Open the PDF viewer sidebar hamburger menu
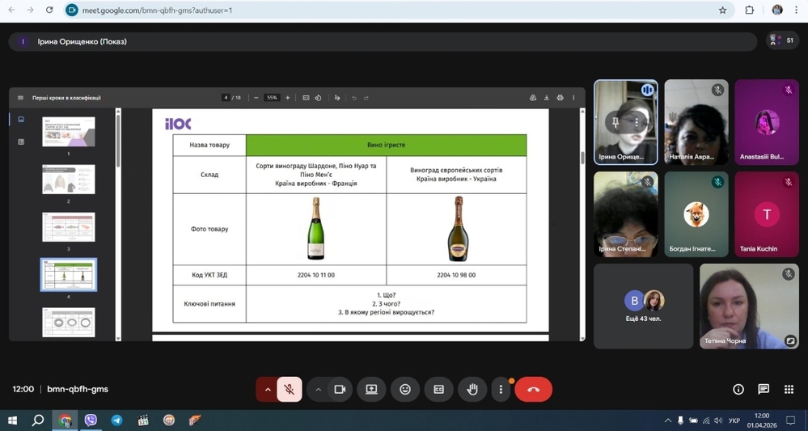This screenshot has width=808, height=431. [x=20, y=98]
